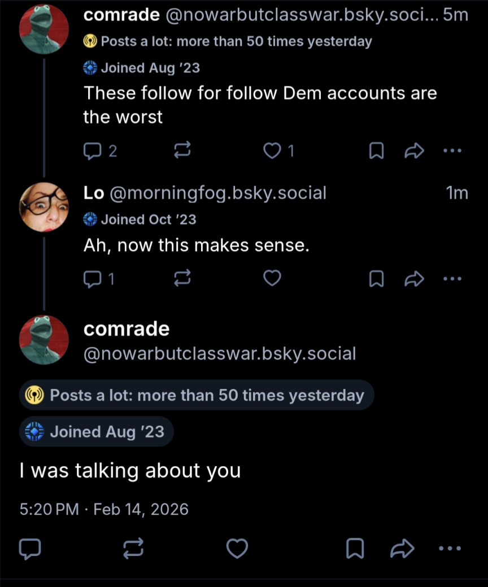This screenshot has width=488, height=587.
Task: Click the 'Posts a lot' label badge
Action: coord(197,395)
